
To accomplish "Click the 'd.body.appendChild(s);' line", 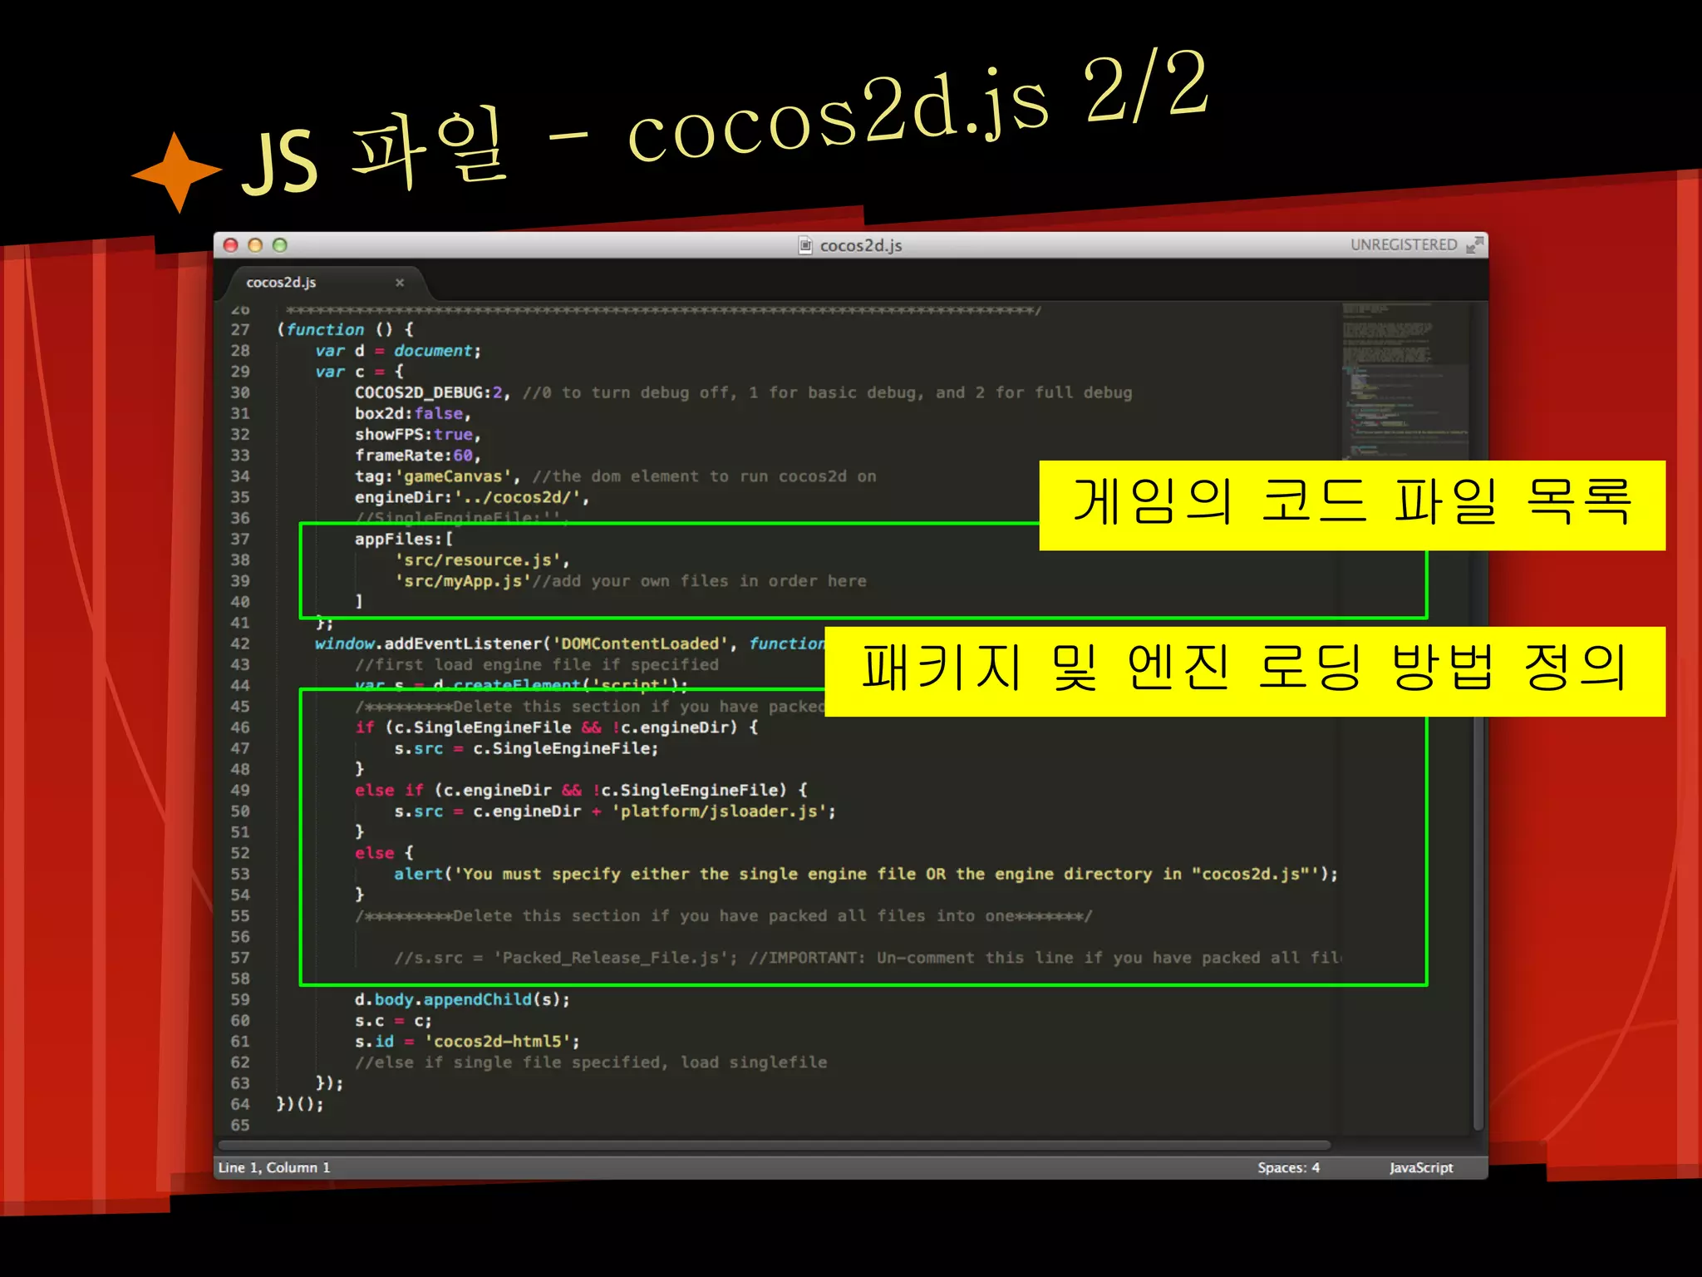I will [462, 1000].
